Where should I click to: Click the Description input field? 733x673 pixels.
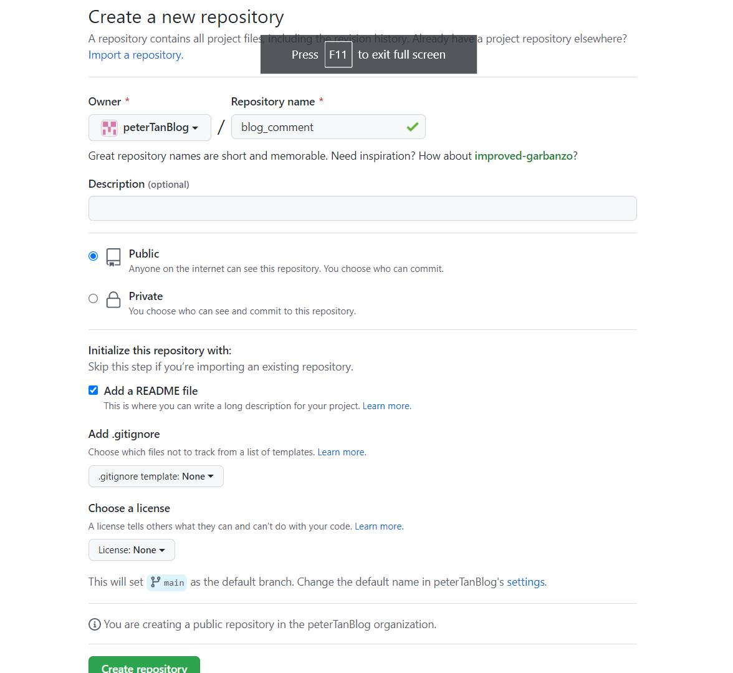362,208
